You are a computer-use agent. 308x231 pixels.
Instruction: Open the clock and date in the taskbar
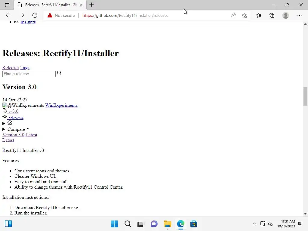click(286, 224)
